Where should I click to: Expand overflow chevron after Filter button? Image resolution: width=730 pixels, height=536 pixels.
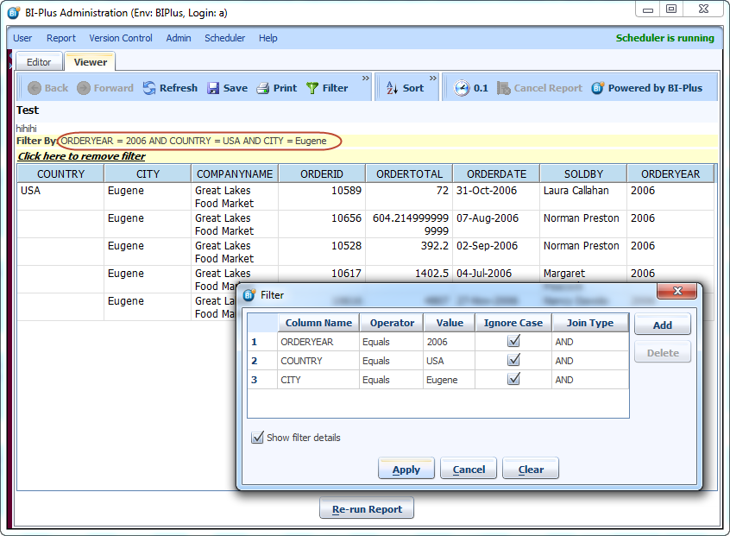click(366, 79)
